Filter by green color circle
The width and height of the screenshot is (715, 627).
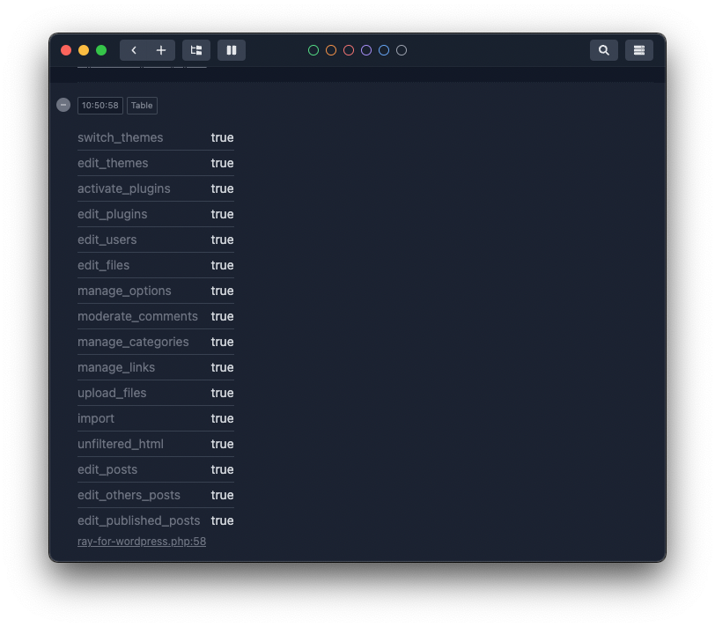pyautogui.click(x=313, y=50)
